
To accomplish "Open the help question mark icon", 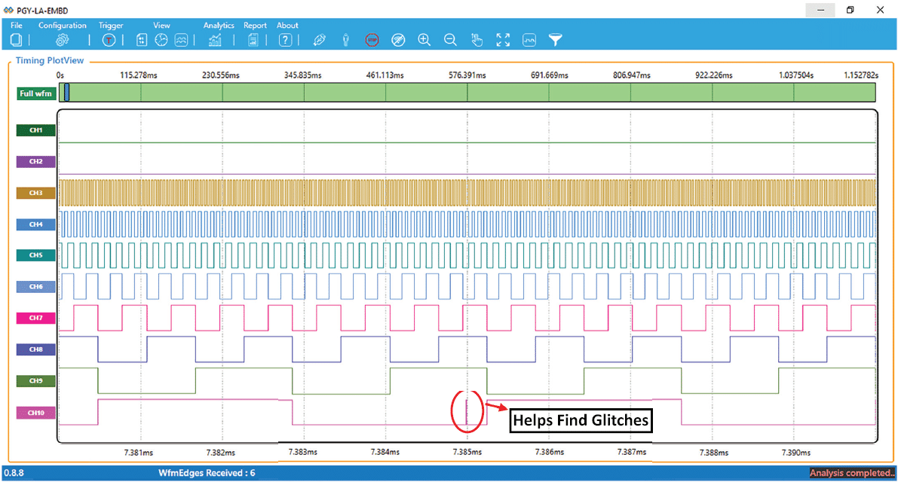I will (x=285, y=40).
